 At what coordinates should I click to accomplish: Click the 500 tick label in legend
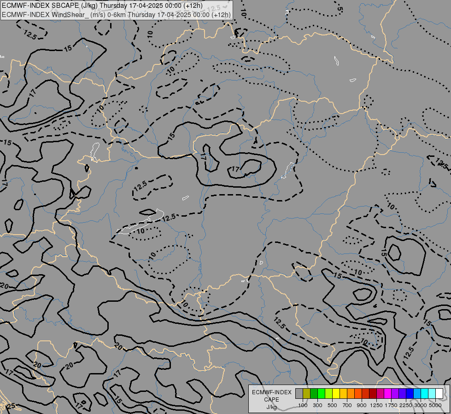point(332,405)
